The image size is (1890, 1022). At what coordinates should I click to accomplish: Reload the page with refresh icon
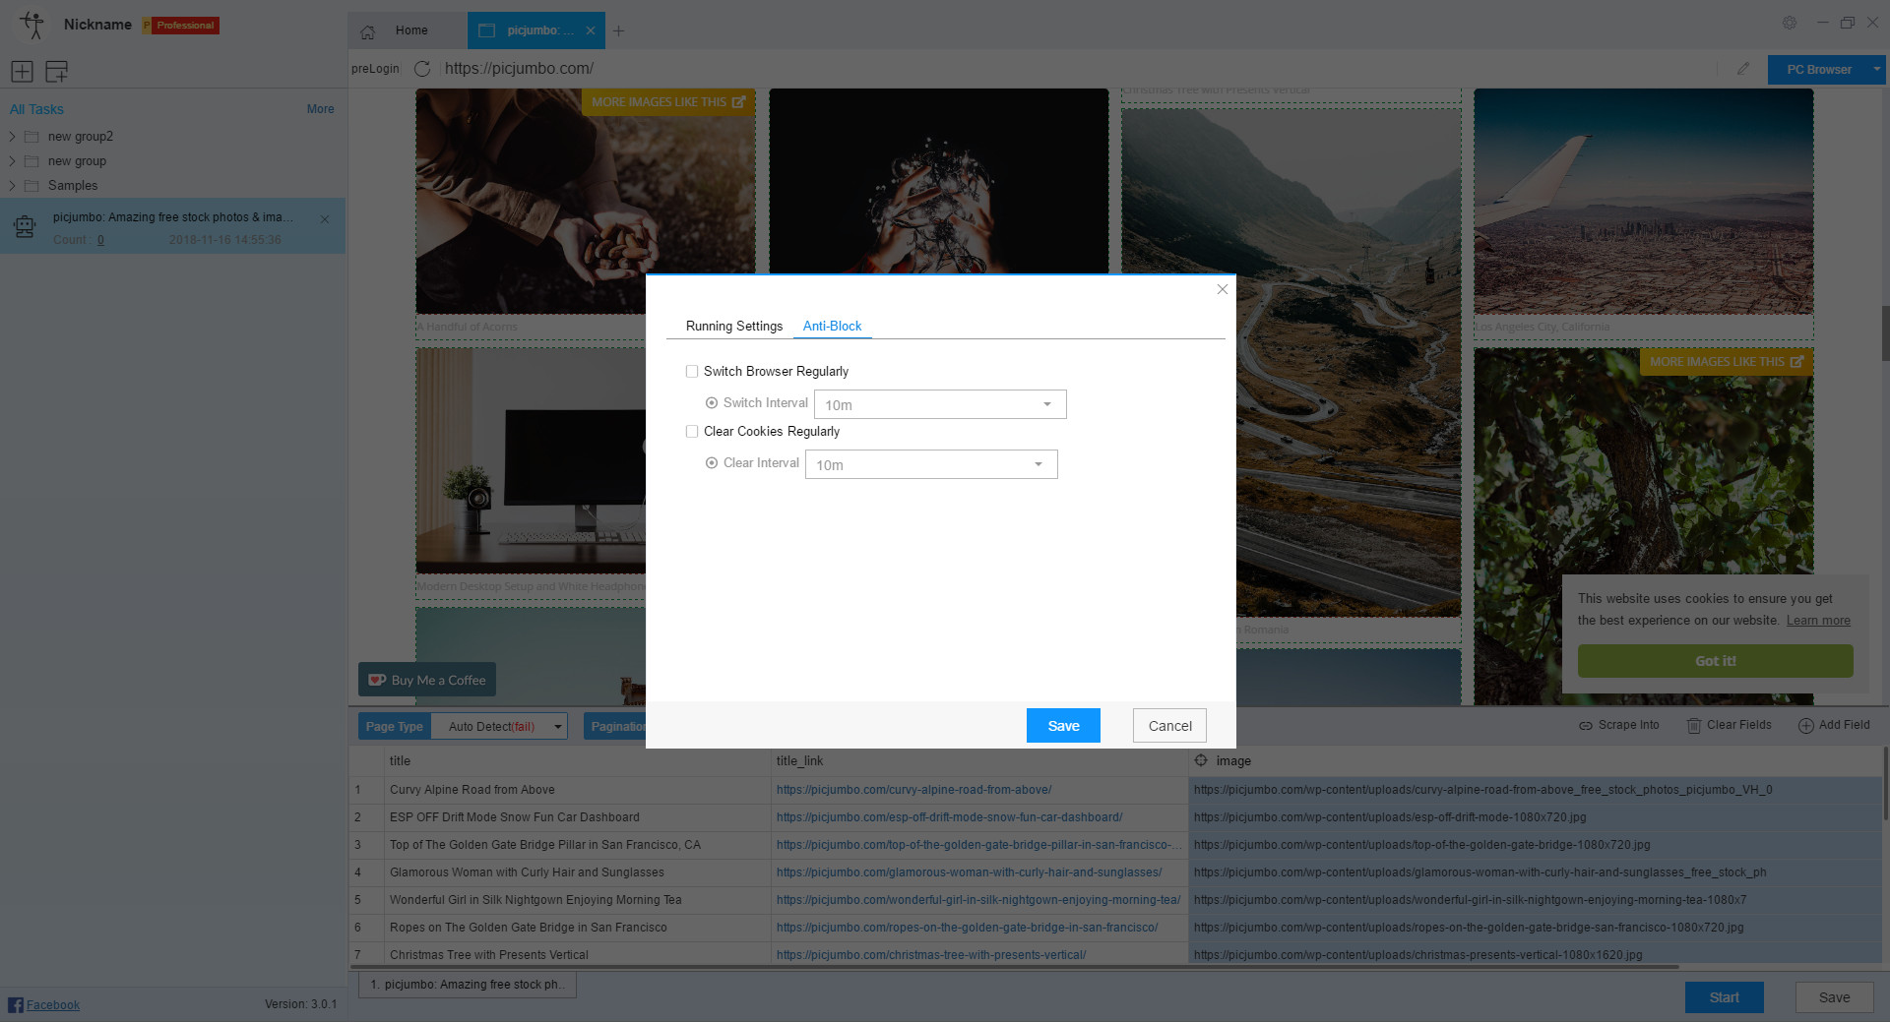click(422, 69)
